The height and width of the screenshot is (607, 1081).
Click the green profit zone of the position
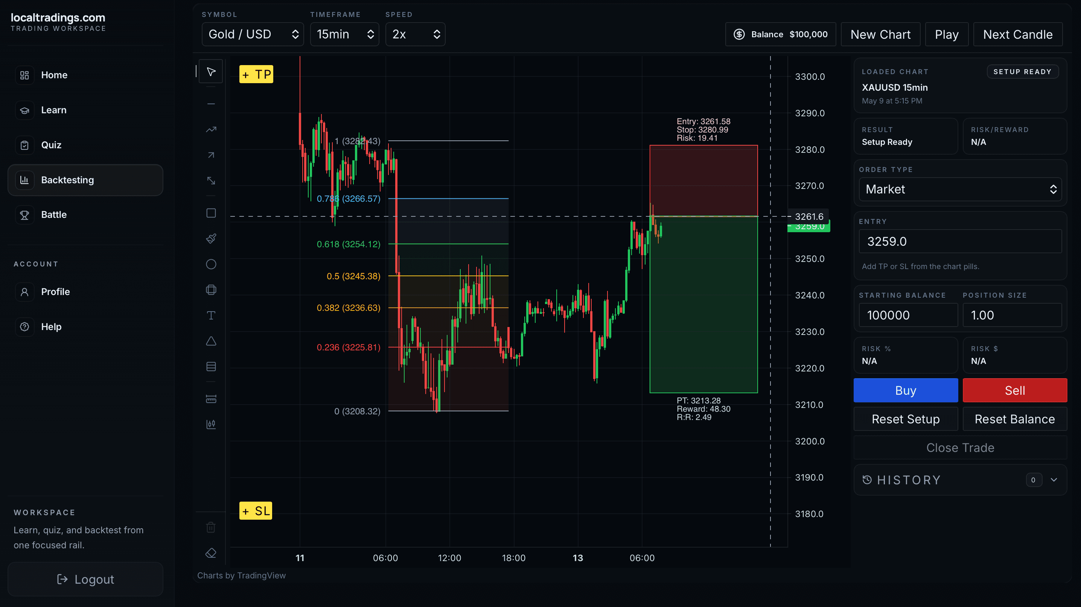tap(703, 304)
